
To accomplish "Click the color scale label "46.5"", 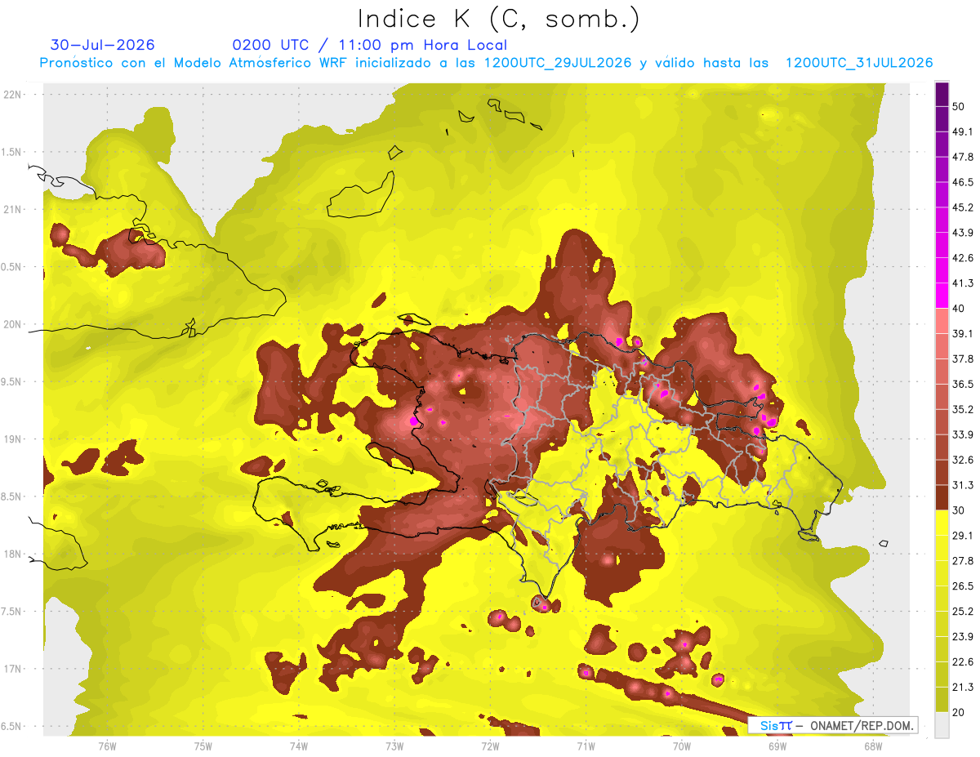I will [963, 182].
